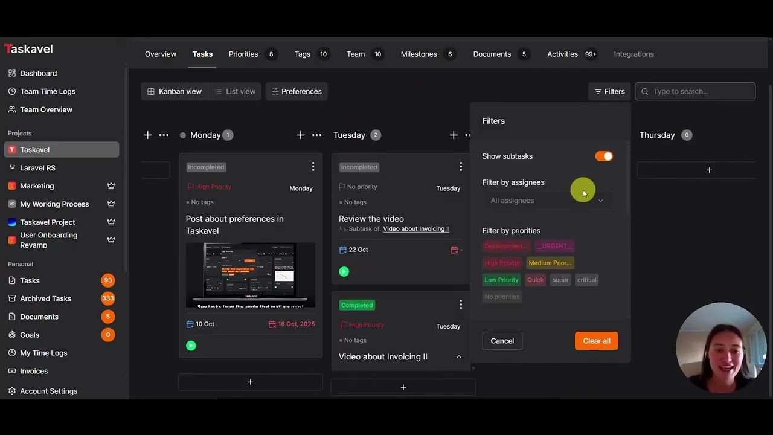Screen dimensions: 773x435
Task: Focus the Type to search field
Action: click(x=695, y=91)
